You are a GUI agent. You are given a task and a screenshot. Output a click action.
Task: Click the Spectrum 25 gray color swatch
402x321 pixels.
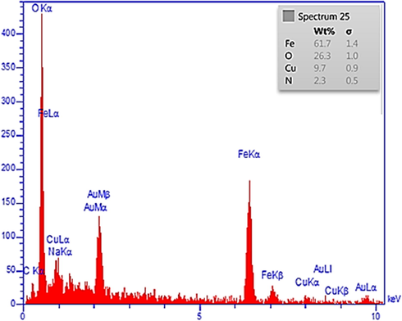[x=289, y=16]
